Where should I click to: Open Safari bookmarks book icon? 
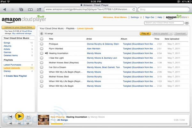pyautogui.click(x=30, y=10)
